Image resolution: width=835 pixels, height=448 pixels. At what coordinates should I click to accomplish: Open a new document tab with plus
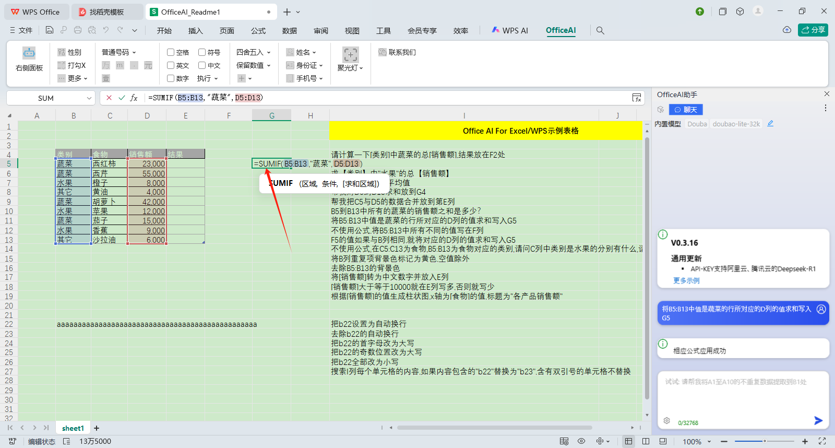point(287,11)
